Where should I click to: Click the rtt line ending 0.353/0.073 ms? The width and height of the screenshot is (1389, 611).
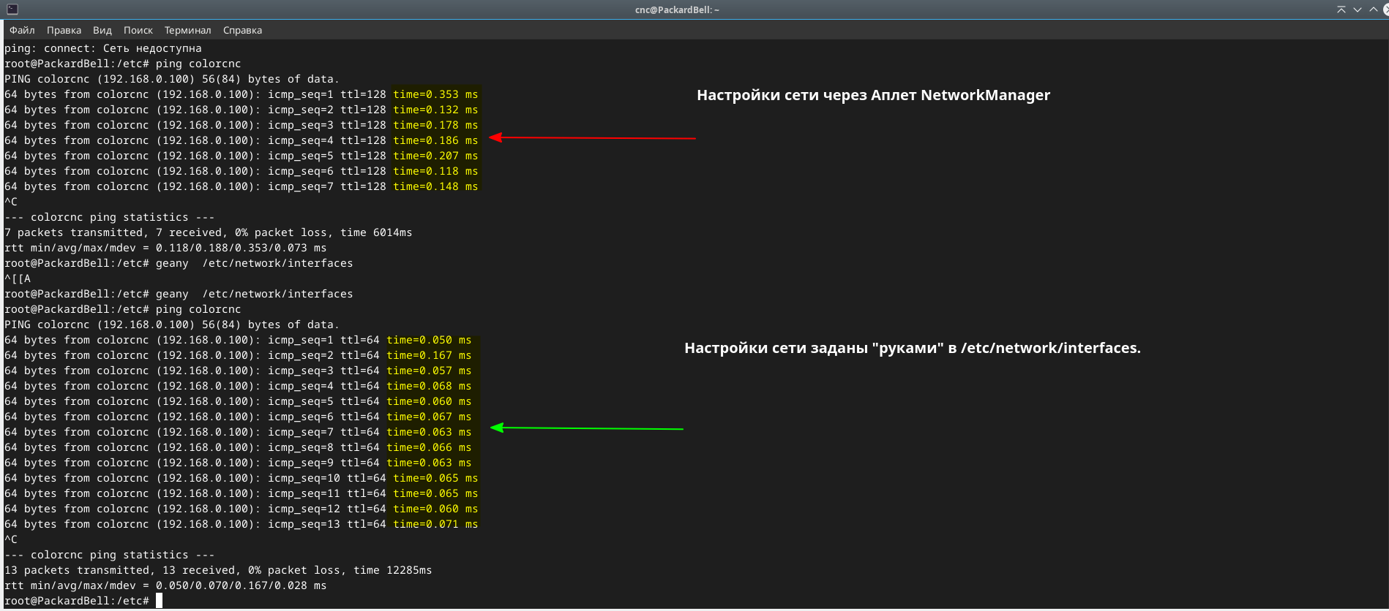point(165,248)
